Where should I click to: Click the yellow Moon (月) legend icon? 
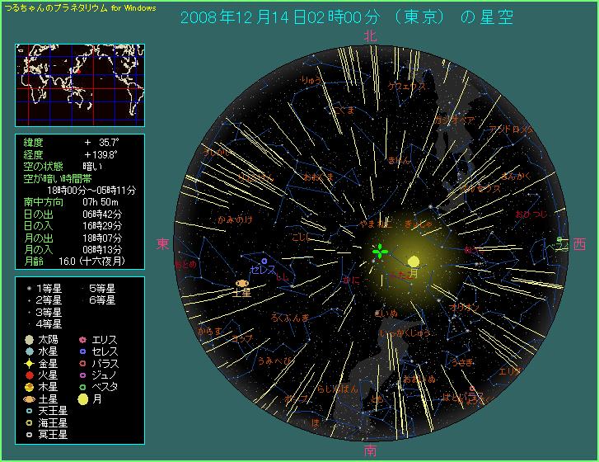[82, 398]
